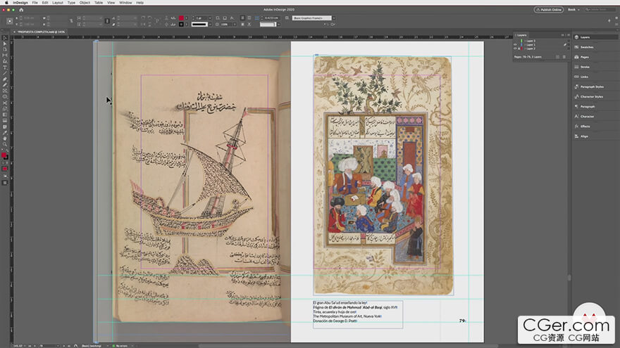
Task: Select the Selection tool in the toolbox
Action: (5, 38)
